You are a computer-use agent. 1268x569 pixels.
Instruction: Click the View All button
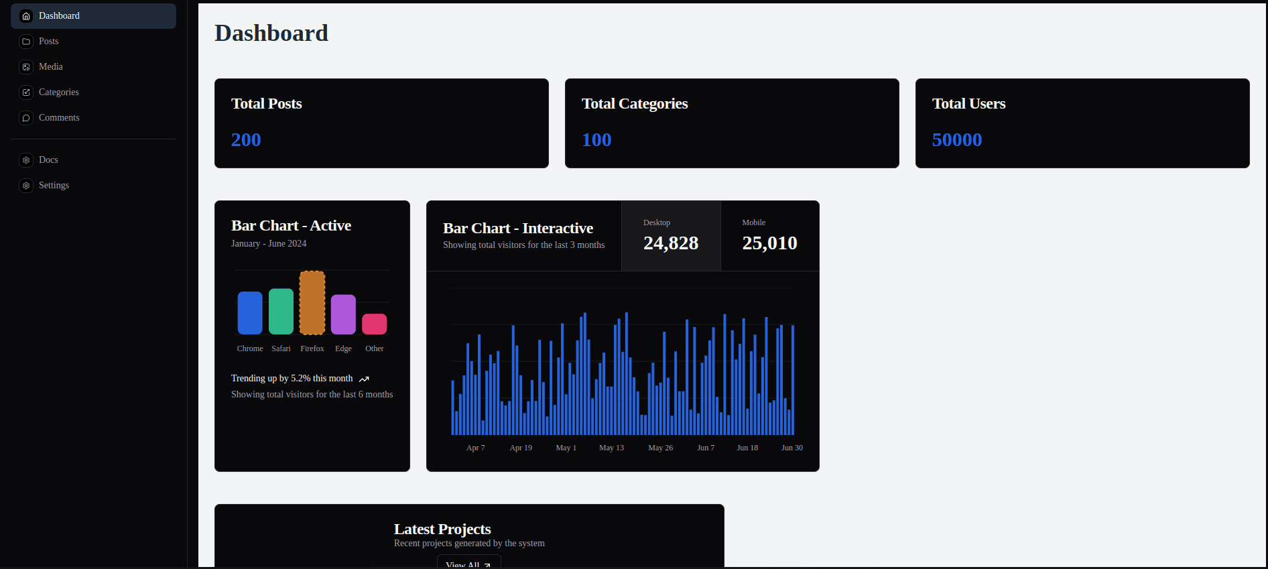pos(468,562)
